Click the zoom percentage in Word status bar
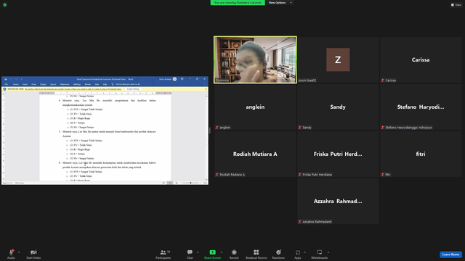Image resolution: width=465 pixels, height=261 pixels. click(x=205, y=183)
